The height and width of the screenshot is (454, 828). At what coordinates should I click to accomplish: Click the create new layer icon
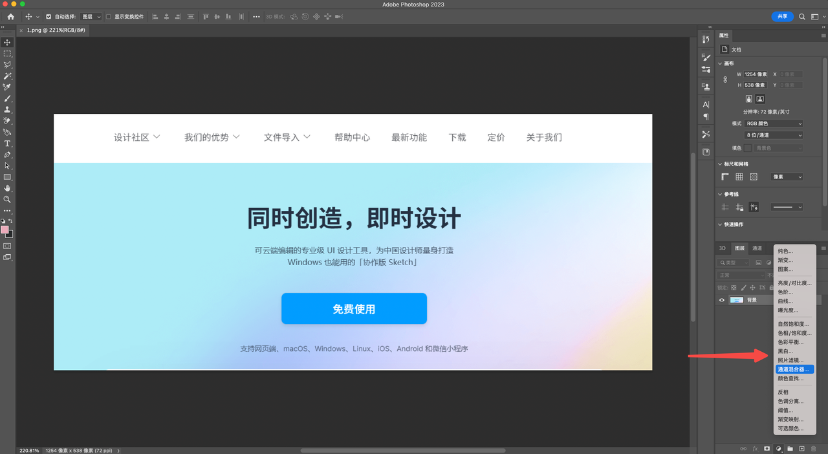click(x=802, y=448)
